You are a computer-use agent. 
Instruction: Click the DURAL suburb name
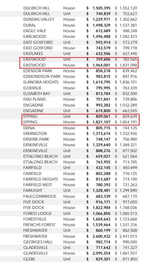pyautogui.click(x=30, y=25)
